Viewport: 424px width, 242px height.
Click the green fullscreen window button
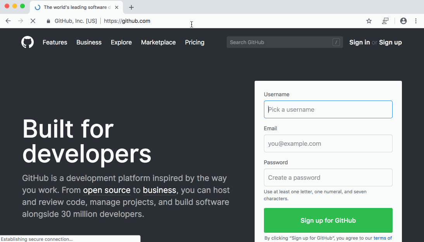[x=22, y=6]
